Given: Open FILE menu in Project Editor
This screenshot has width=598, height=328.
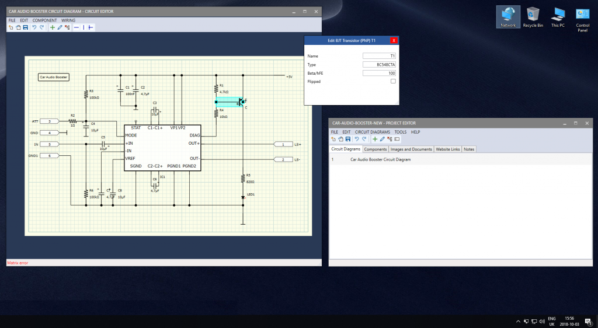Looking at the screenshot, I should point(335,132).
